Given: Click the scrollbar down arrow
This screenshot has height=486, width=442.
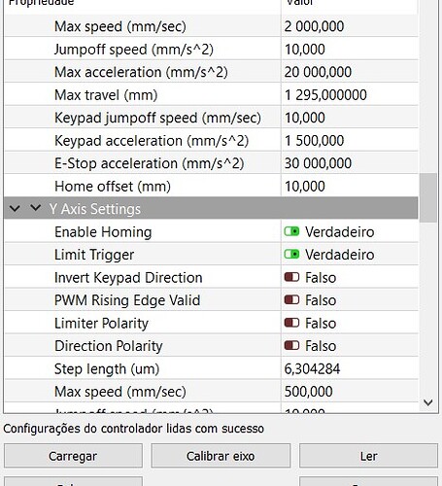Looking at the screenshot, I should (x=428, y=402).
